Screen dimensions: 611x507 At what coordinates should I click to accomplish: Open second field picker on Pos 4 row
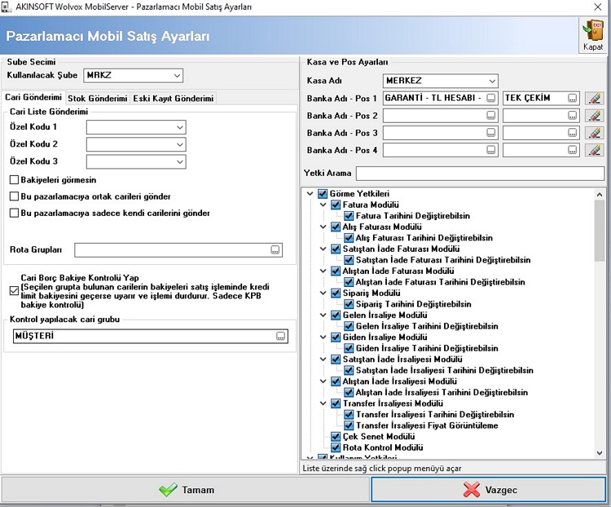572,150
